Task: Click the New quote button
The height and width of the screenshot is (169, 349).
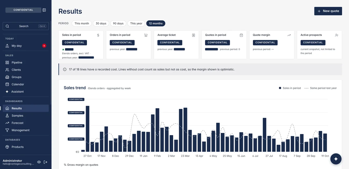Action: [x=328, y=11]
